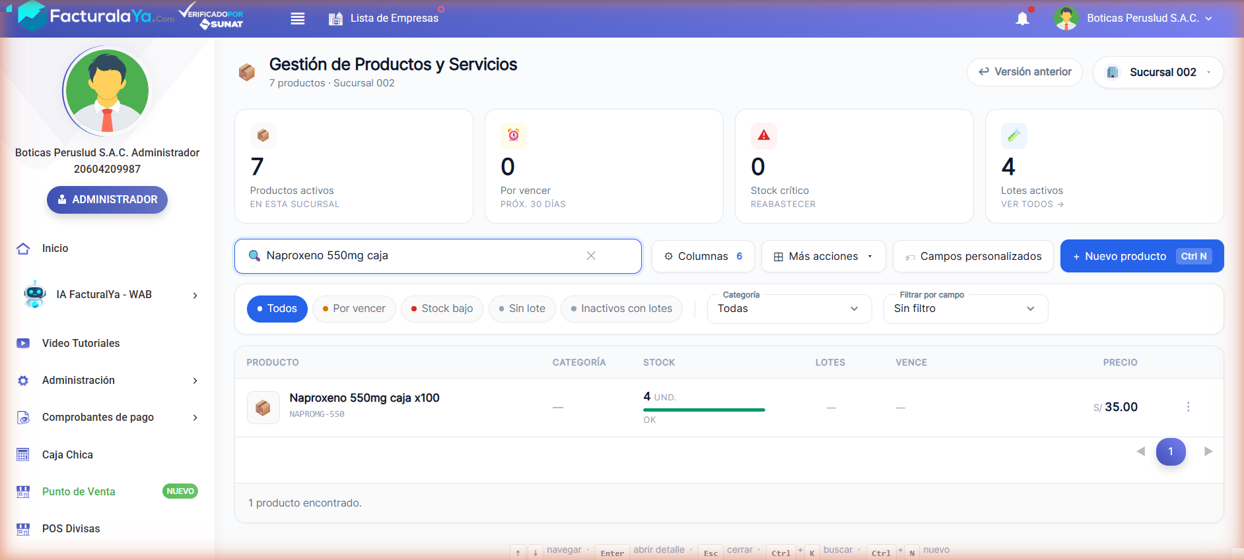Sort by the STOCK column header
This screenshot has height=560, width=1244.
[x=659, y=363]
